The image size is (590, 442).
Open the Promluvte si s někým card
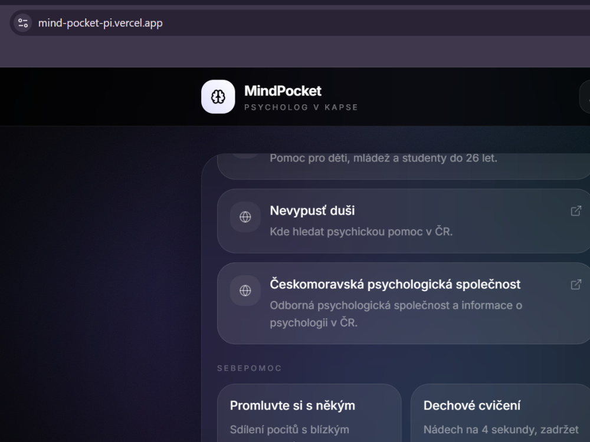click(x=309, y=413)
